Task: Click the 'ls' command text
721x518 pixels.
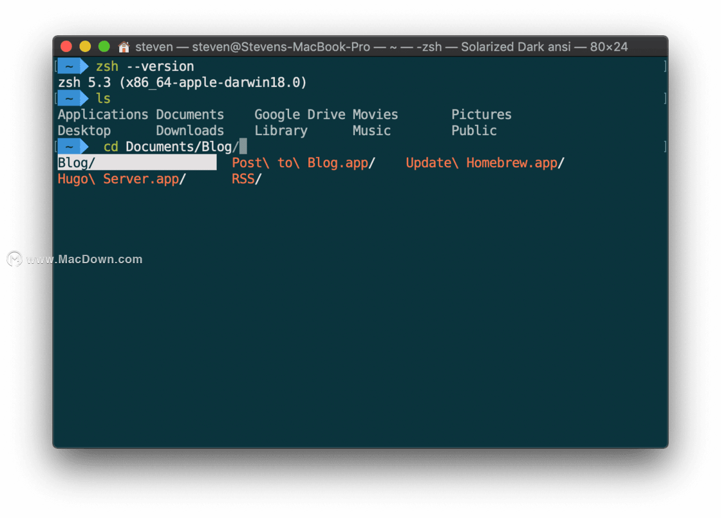Action: 103,98
